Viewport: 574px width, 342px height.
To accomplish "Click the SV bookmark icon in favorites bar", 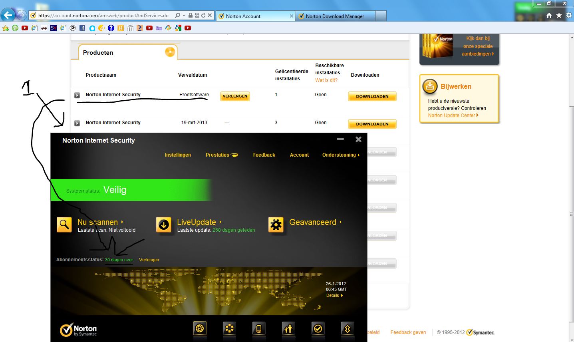I will point(54,28).
